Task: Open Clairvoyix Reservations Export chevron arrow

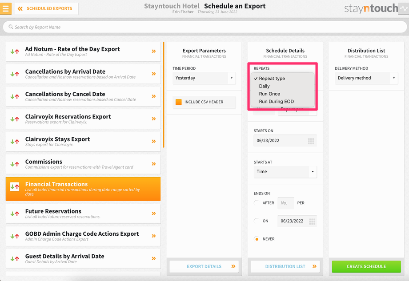Action: [154, 119]
